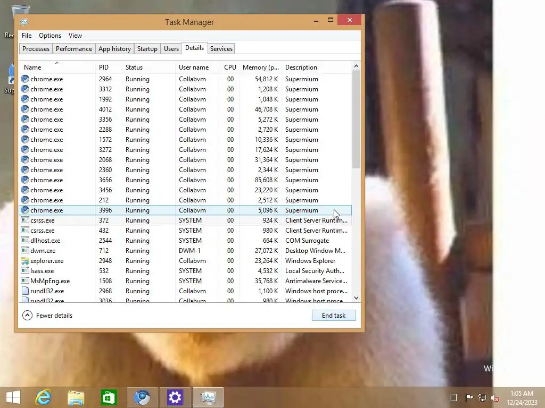The height and width of the screenshot is (408, 545).
Task: Open the View menu
Action: tap(75, 36)
